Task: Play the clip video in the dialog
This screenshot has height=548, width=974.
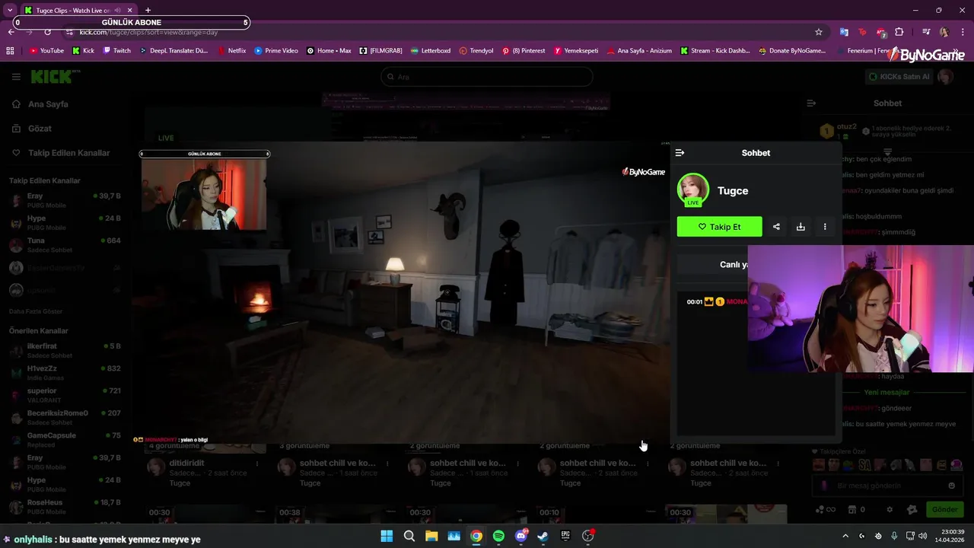Action: (403, 292)
